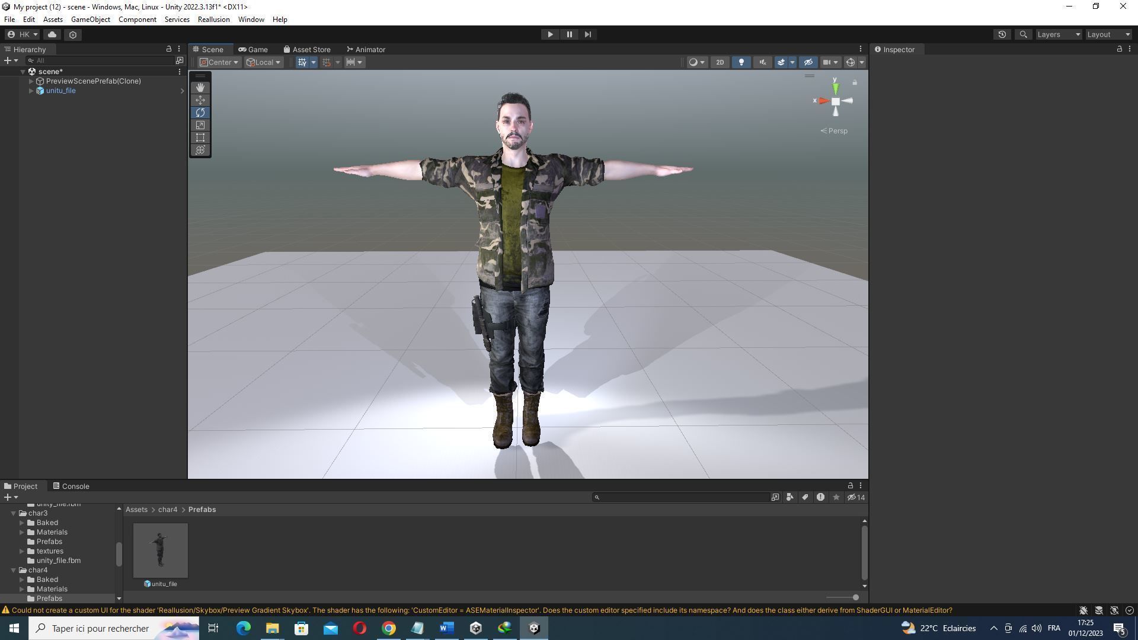
Task: Select the Hand view tool
Action: point(200,88)
